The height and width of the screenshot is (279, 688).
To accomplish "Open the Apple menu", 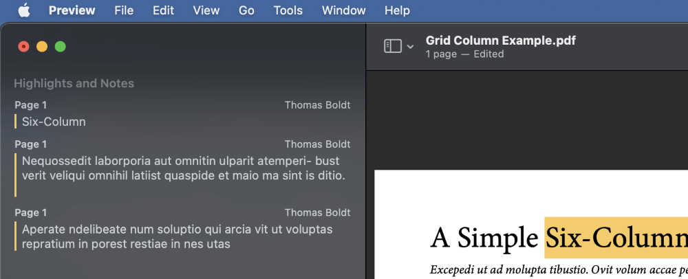I will click(24, 10).
